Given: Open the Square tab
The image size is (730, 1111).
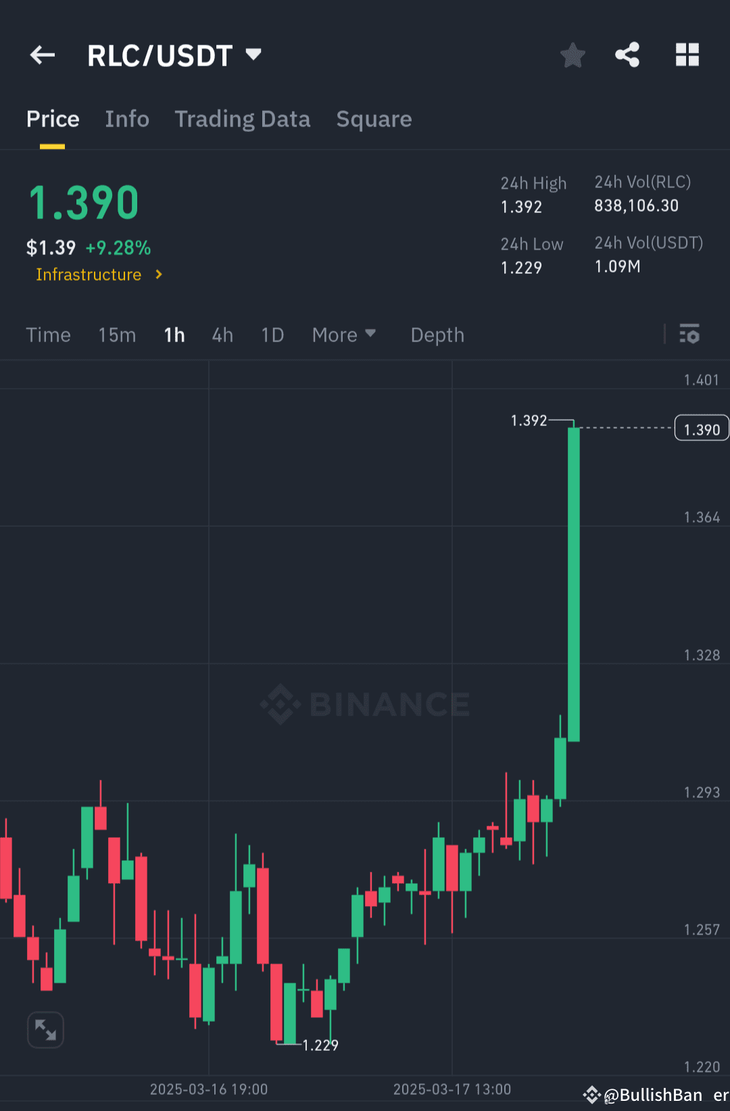Looking at the screenshot, I should (374, 119).
